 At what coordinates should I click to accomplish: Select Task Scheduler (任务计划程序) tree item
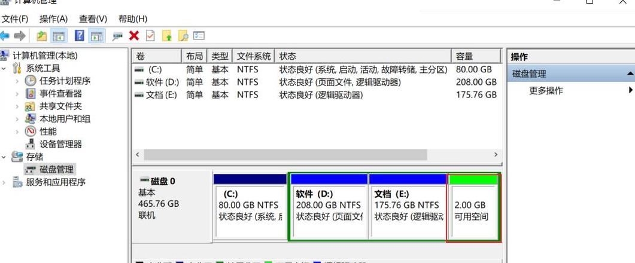[65, 81]
